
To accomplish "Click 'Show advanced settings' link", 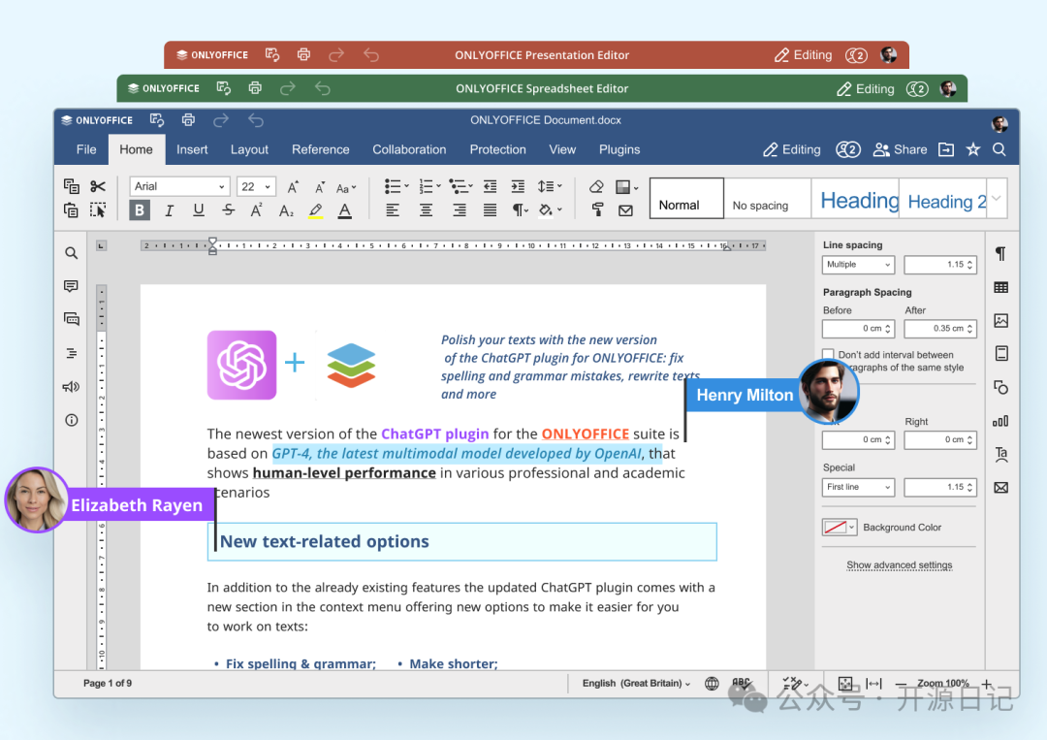I will tap(899, 564).
